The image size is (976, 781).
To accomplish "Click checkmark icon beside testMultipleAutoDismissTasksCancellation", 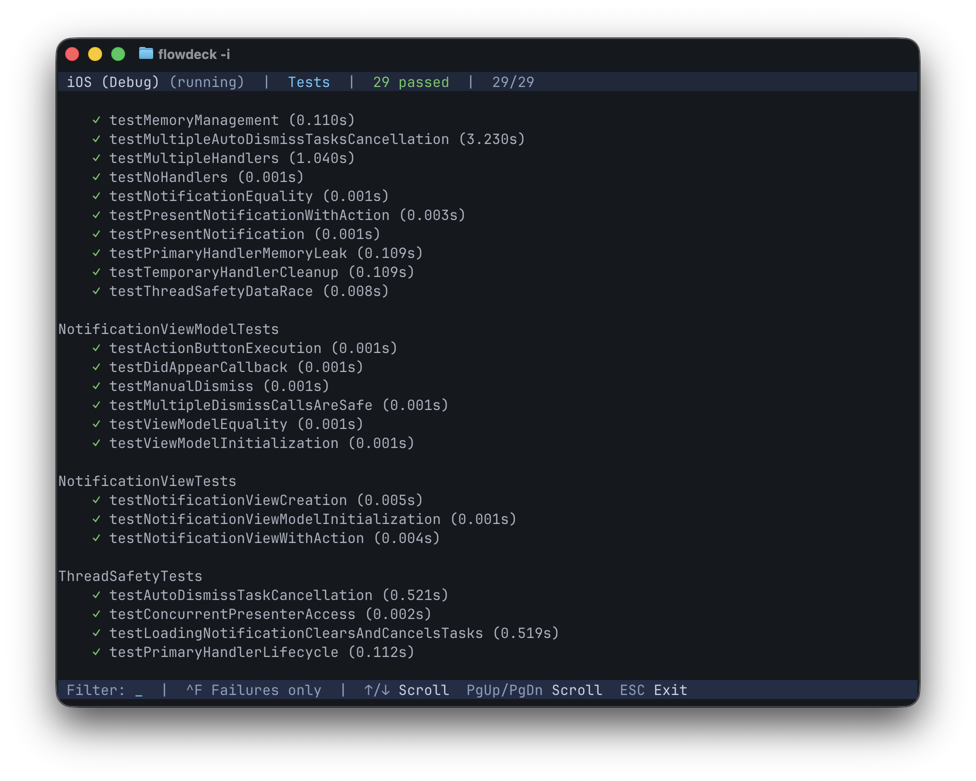I will (97, 139).
